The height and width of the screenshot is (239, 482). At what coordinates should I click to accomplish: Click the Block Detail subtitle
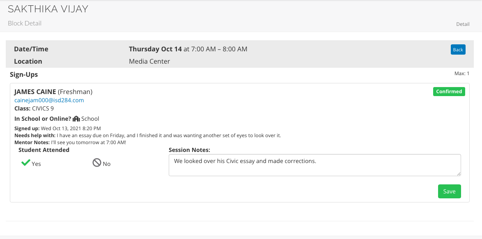(25, 23)
